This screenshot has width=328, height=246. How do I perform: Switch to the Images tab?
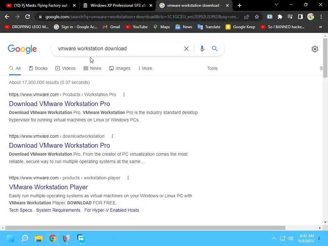click(120, 68)
